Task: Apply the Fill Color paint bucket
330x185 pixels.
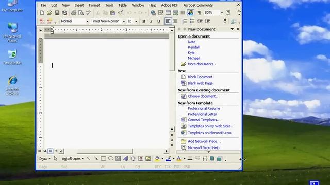Action: [x=157, y=159]
